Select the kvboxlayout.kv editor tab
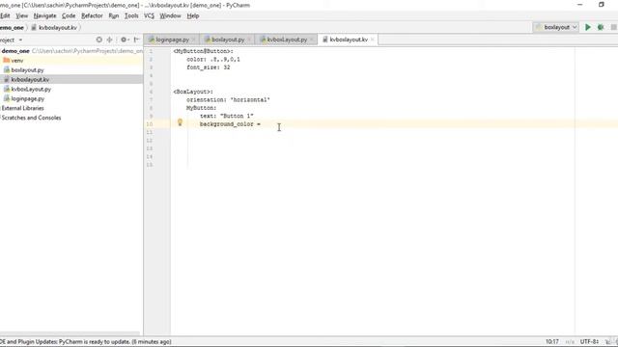618x347 pixels. pyautogui.click(x=348, y=40)
